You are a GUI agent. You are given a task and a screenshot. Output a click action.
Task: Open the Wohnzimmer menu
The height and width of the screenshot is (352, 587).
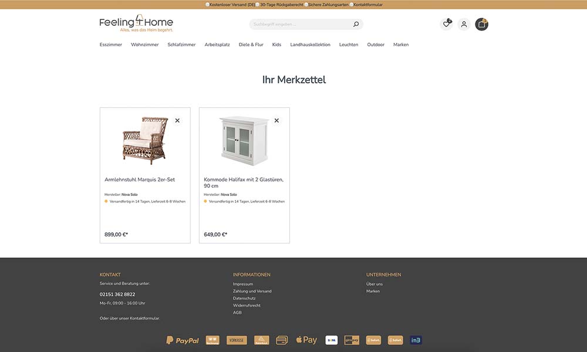145,45
